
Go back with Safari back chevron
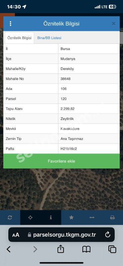pyautogui.click(x=9, y=249)
